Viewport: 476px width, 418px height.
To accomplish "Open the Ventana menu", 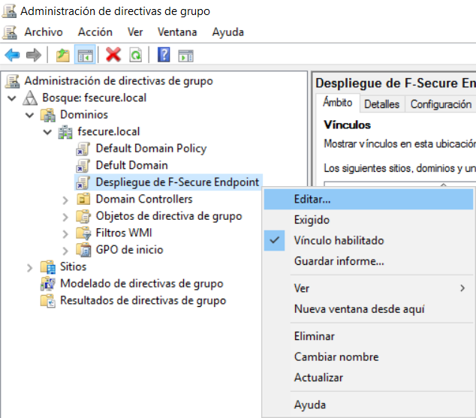I will 177,32.
